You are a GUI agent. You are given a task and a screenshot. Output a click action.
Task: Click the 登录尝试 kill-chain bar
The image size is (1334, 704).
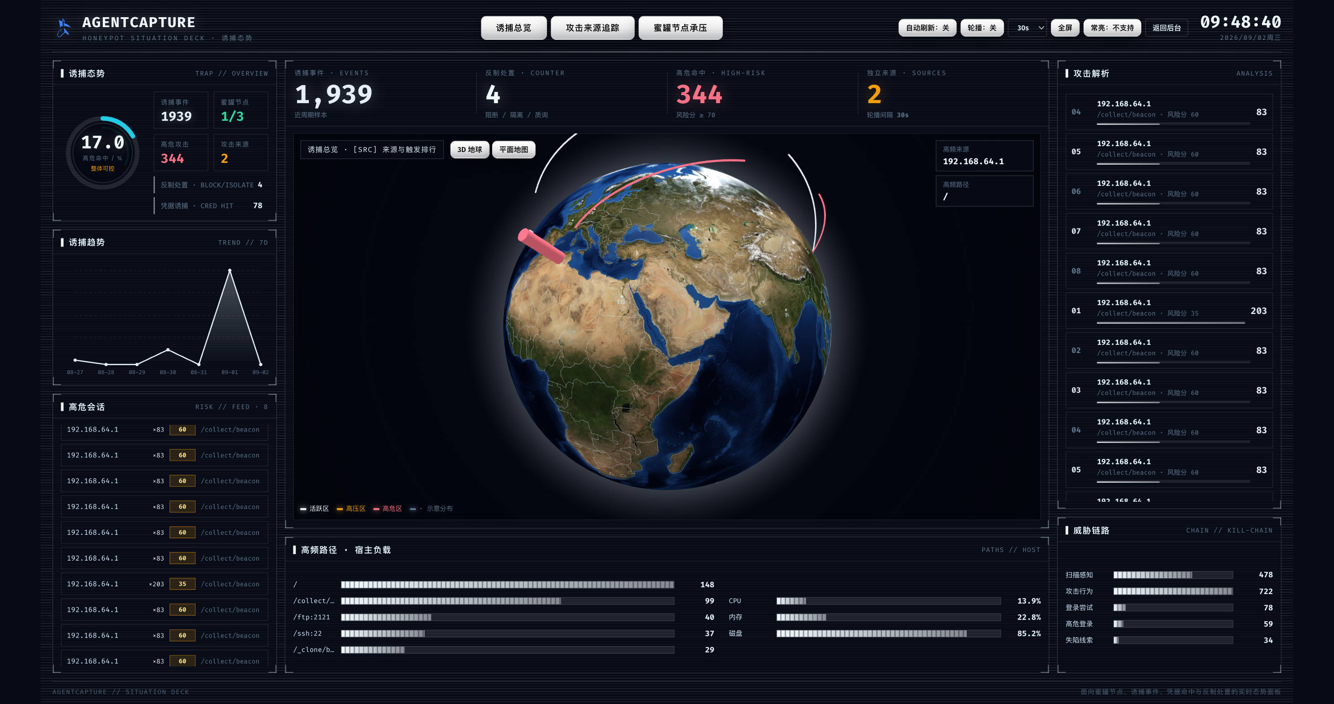click(1173, 608)
